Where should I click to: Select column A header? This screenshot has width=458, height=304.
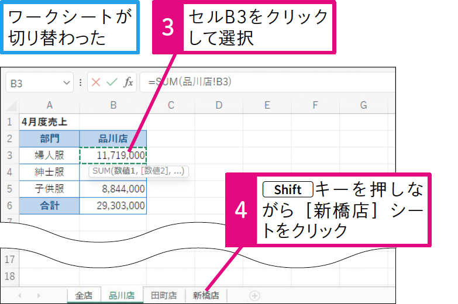[x=49, y=105]
